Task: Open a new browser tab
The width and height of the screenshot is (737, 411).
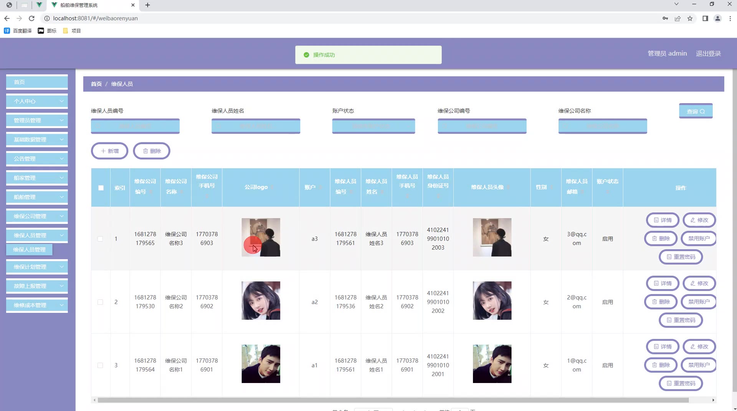Action: (x=147, y=5)
